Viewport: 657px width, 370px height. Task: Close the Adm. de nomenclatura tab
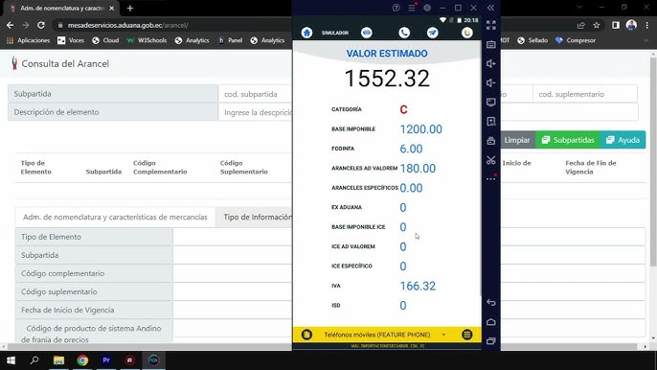point(111,8)
